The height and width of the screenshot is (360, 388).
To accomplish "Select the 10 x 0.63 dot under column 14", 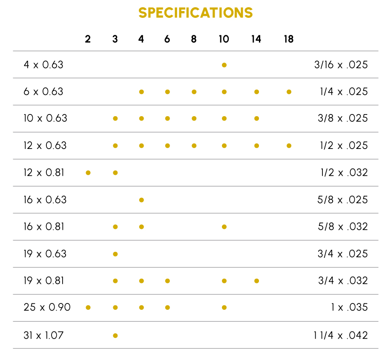I will (256, 119).
